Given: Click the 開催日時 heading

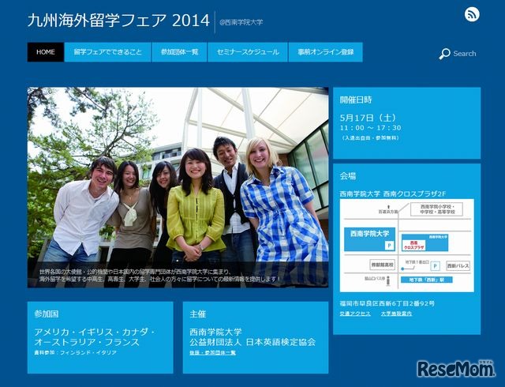Looking at the screenshot, I should [356, 100].
